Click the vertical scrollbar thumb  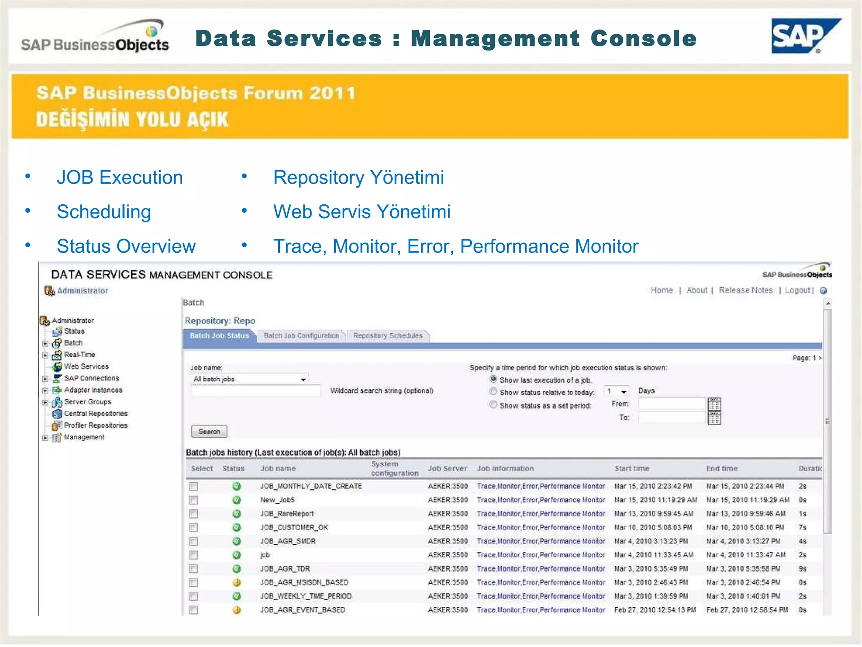(x=827, y=421)
